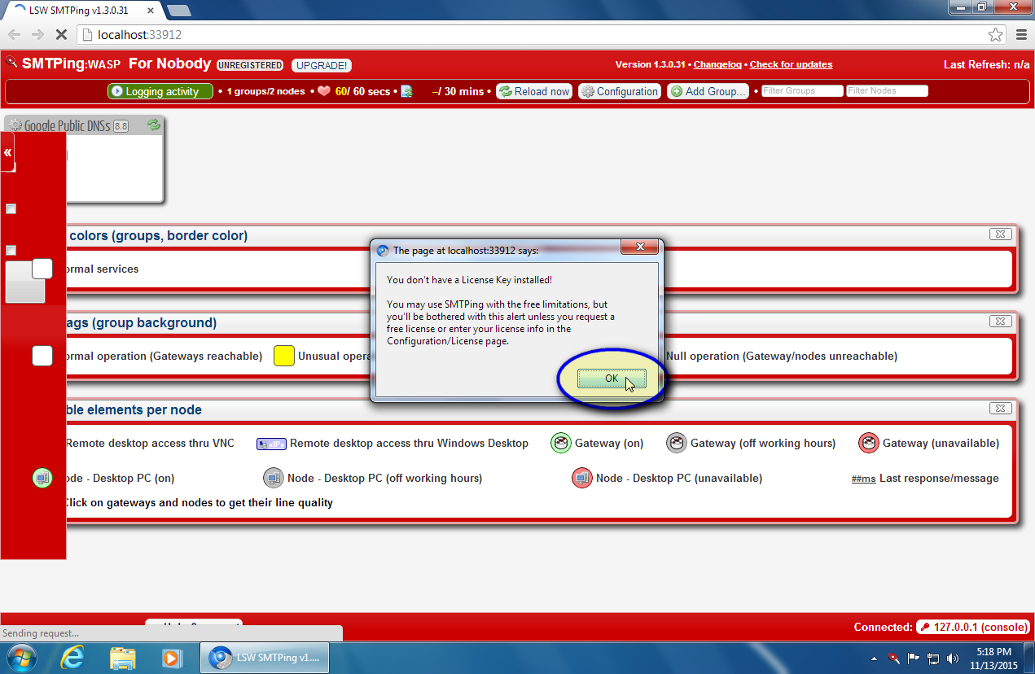Bookmark the page with the star icon
This screenshot has width=1035, height=674.
[x=995, y=35]
